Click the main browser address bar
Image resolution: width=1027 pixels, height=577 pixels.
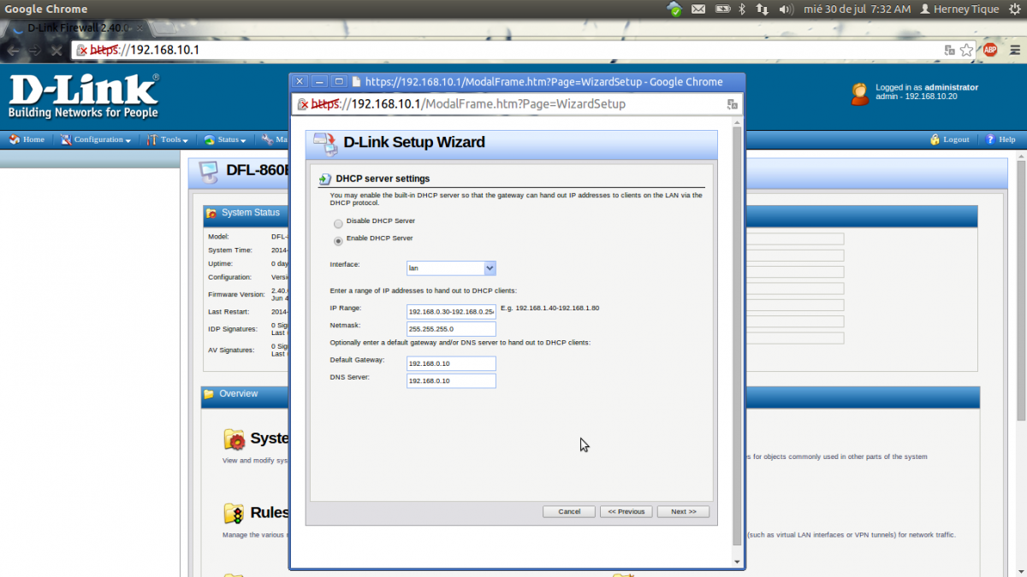[x=525, y=50]
